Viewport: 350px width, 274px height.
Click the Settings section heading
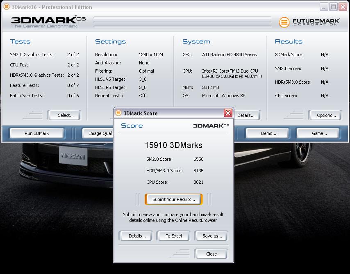click(x=111, y=41)
